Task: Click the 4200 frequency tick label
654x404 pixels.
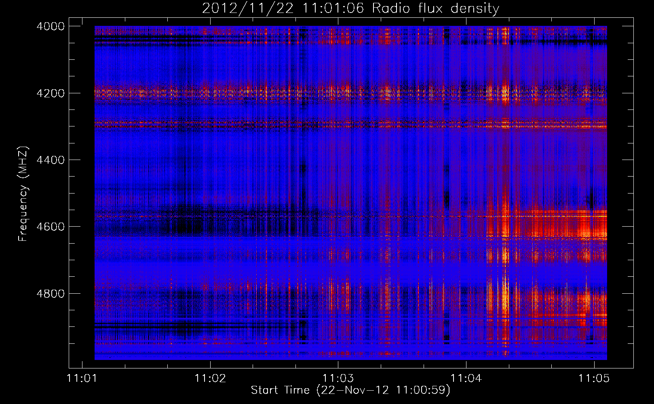Action: click(x=51, y=93)
